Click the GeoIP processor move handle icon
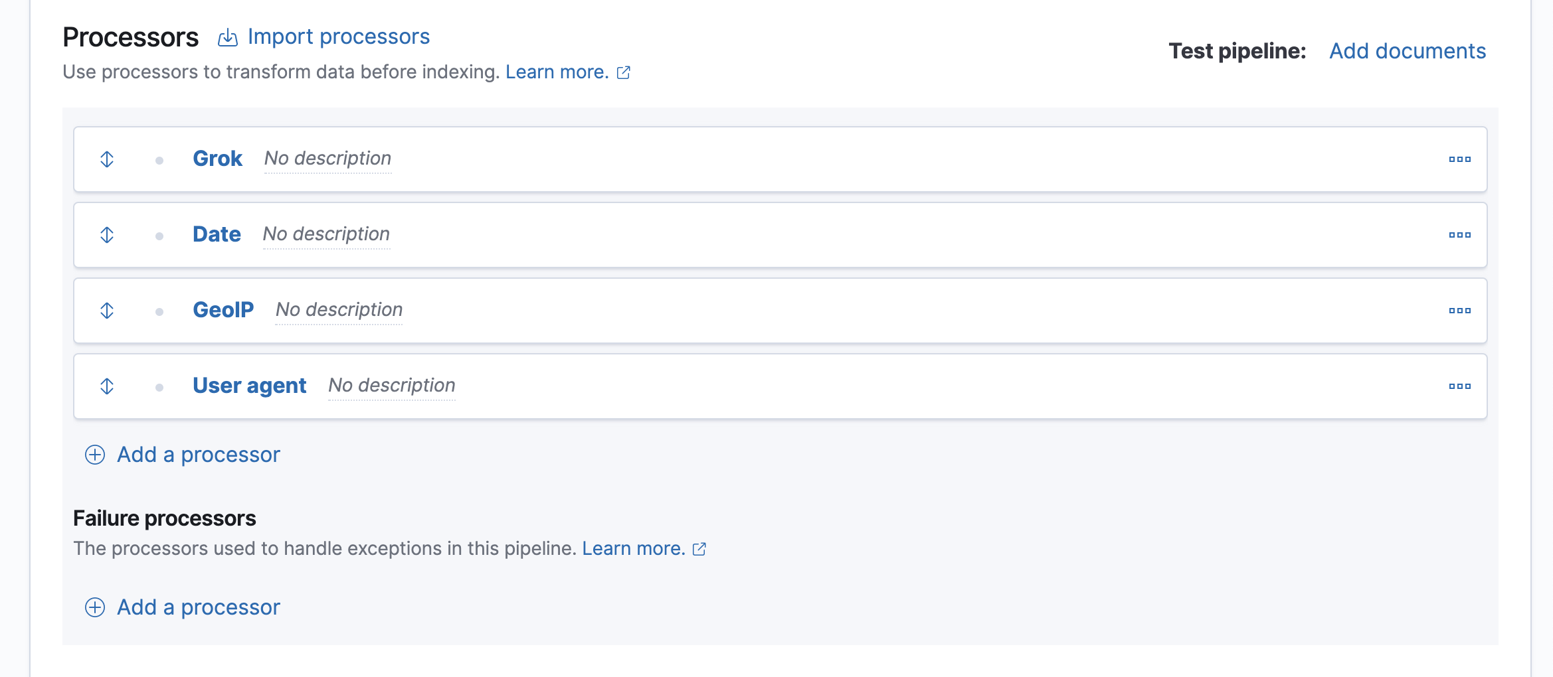Viewport: 1553px width, 677px height. tap(107, 311)
